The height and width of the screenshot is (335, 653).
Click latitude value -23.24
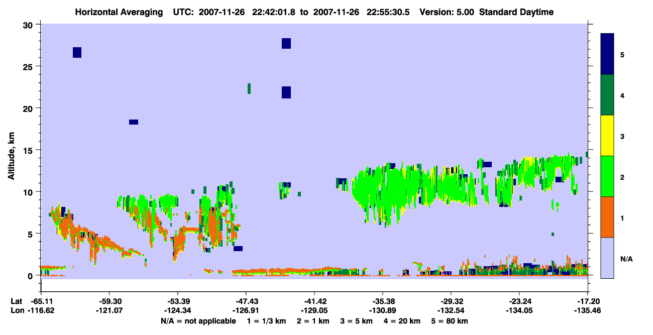tap(519, 301)
